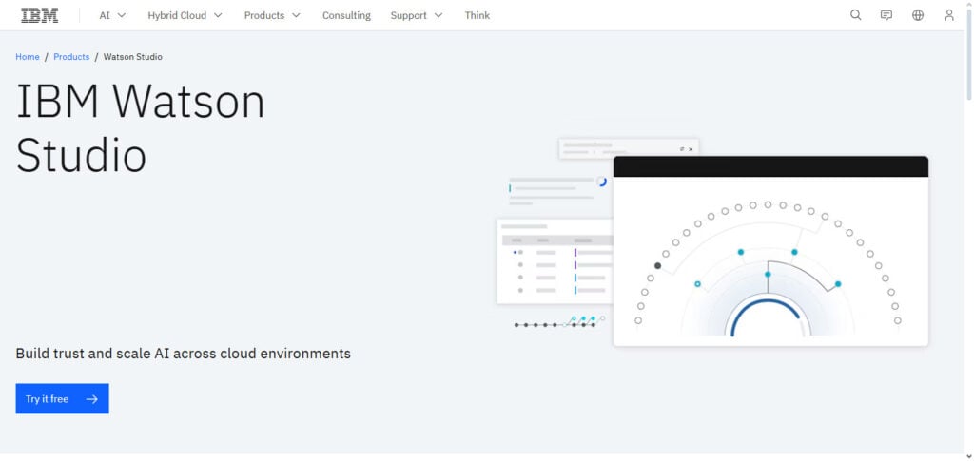Expand the Hybrid Cloud menu chevron
The height and width of the screenshot is (461, 974).
[218, 15]
